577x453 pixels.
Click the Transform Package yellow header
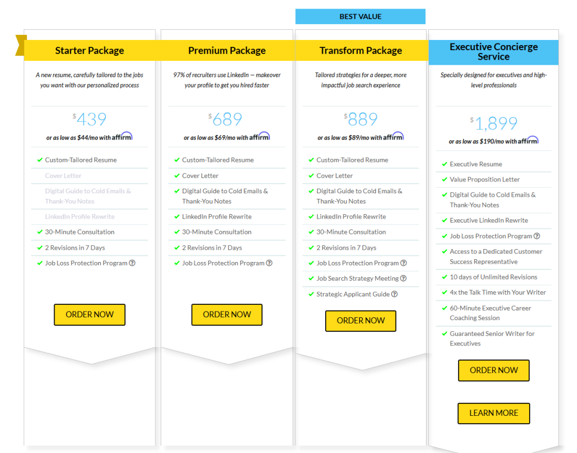coord(361,51)
